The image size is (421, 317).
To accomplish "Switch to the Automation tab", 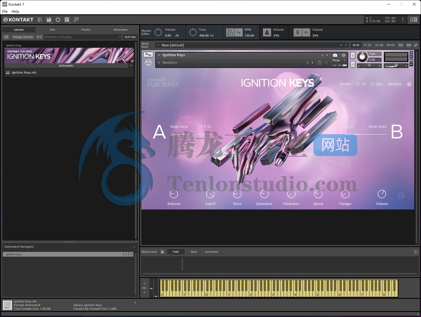I will (121, 29).
